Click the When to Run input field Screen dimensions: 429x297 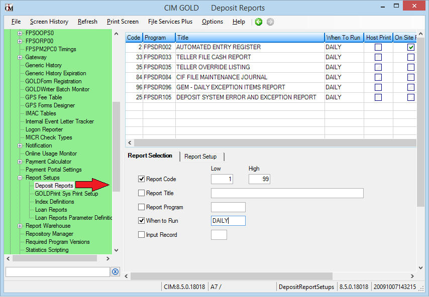[x=228, y=221]
